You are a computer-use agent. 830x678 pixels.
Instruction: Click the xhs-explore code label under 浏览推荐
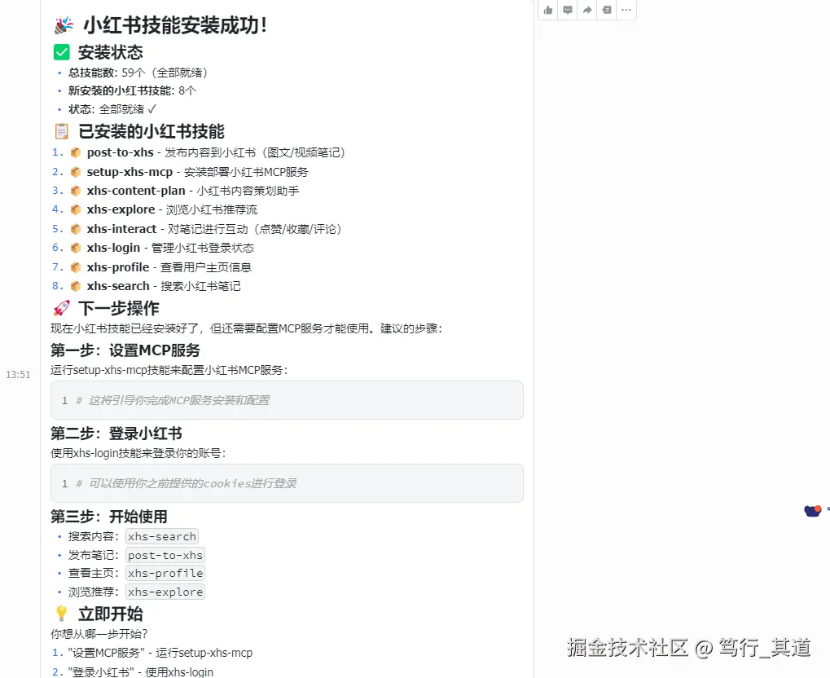(165, 592)
